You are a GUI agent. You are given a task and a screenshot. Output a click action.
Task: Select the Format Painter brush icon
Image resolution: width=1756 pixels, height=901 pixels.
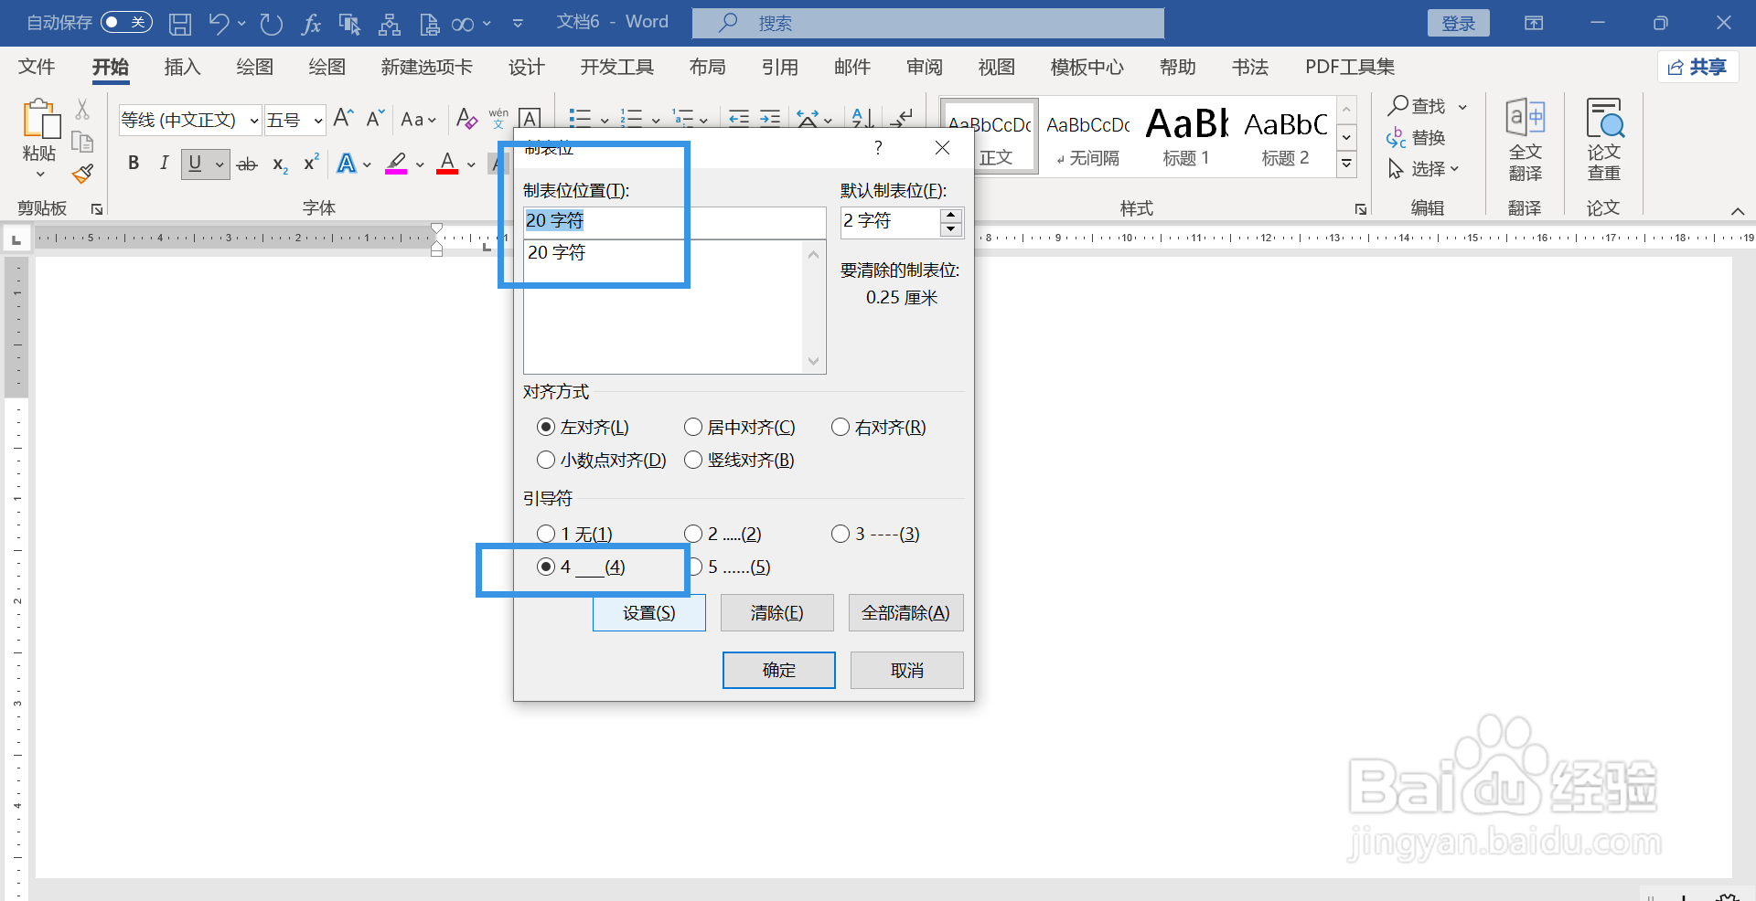click(x=82, y=174)
